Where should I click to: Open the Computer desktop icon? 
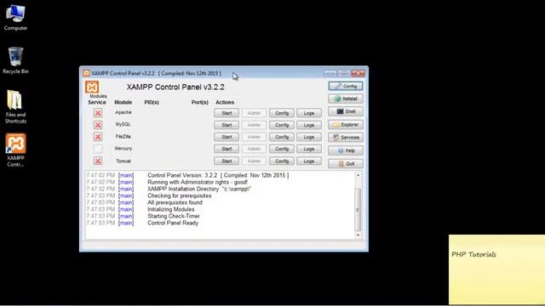click(15, 17)
